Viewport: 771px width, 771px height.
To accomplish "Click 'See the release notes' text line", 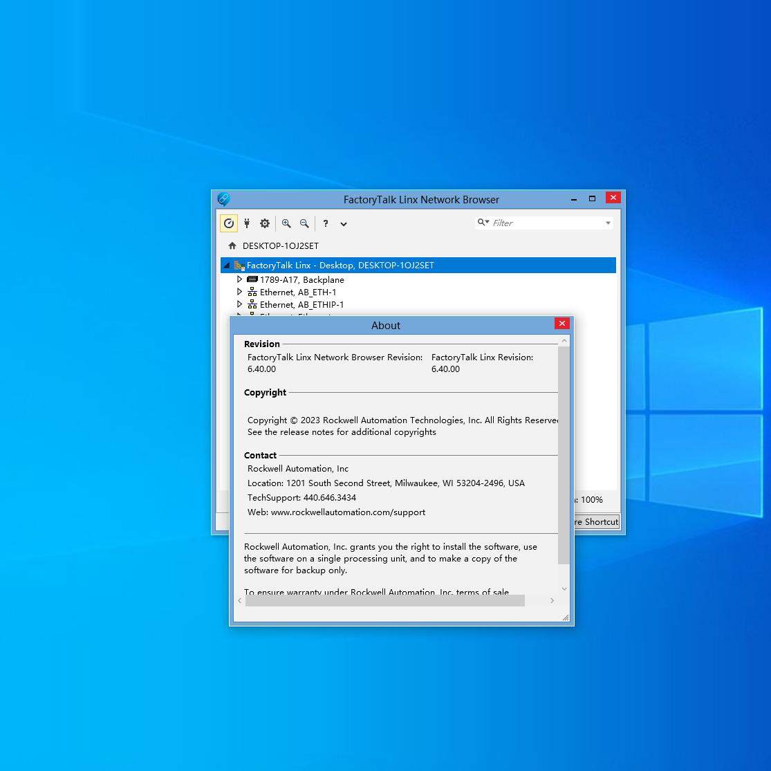I will click(342, 432).
